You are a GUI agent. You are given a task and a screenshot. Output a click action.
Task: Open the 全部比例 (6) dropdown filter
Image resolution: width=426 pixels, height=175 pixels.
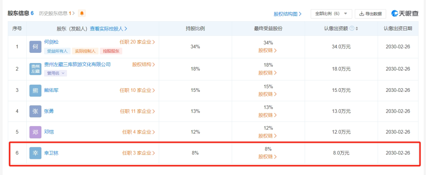pos(331,14)
